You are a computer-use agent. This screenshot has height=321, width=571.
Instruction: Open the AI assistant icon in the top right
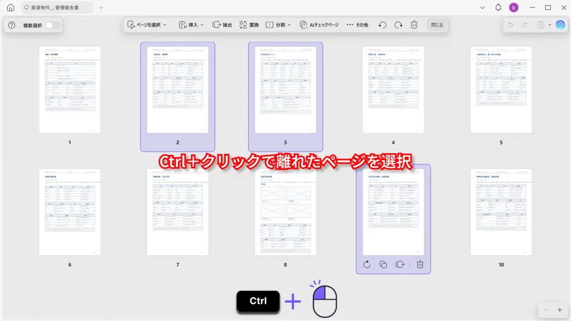pos(560,25)
